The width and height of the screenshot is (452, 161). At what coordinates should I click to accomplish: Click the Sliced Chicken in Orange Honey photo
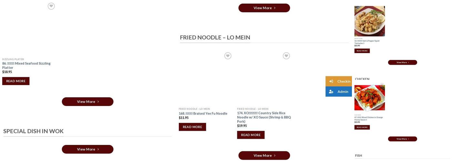pos(369,98)
